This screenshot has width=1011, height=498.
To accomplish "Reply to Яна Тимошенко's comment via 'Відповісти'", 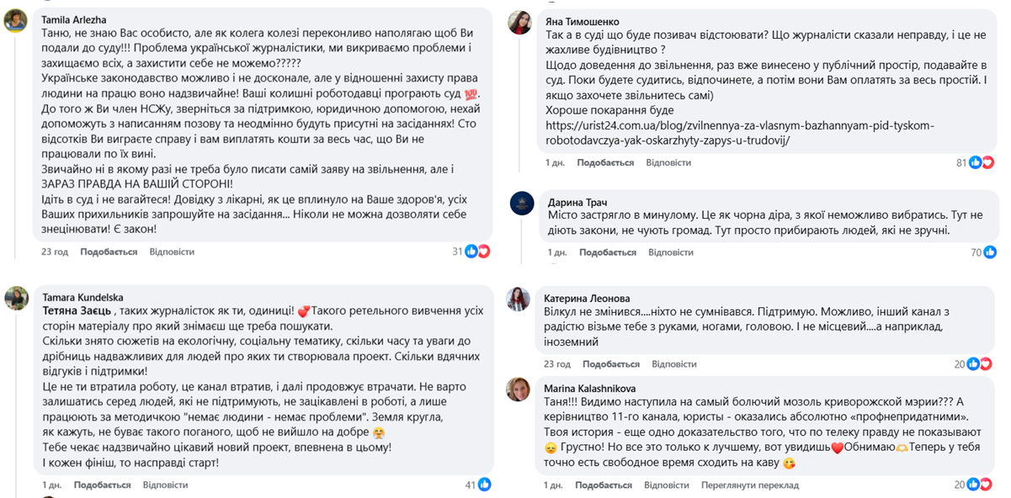I will 668,162.
